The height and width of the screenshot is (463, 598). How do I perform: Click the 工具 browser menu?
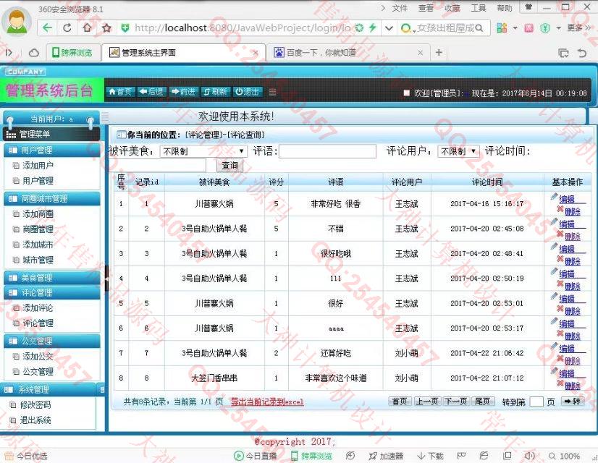pos(479,8)
